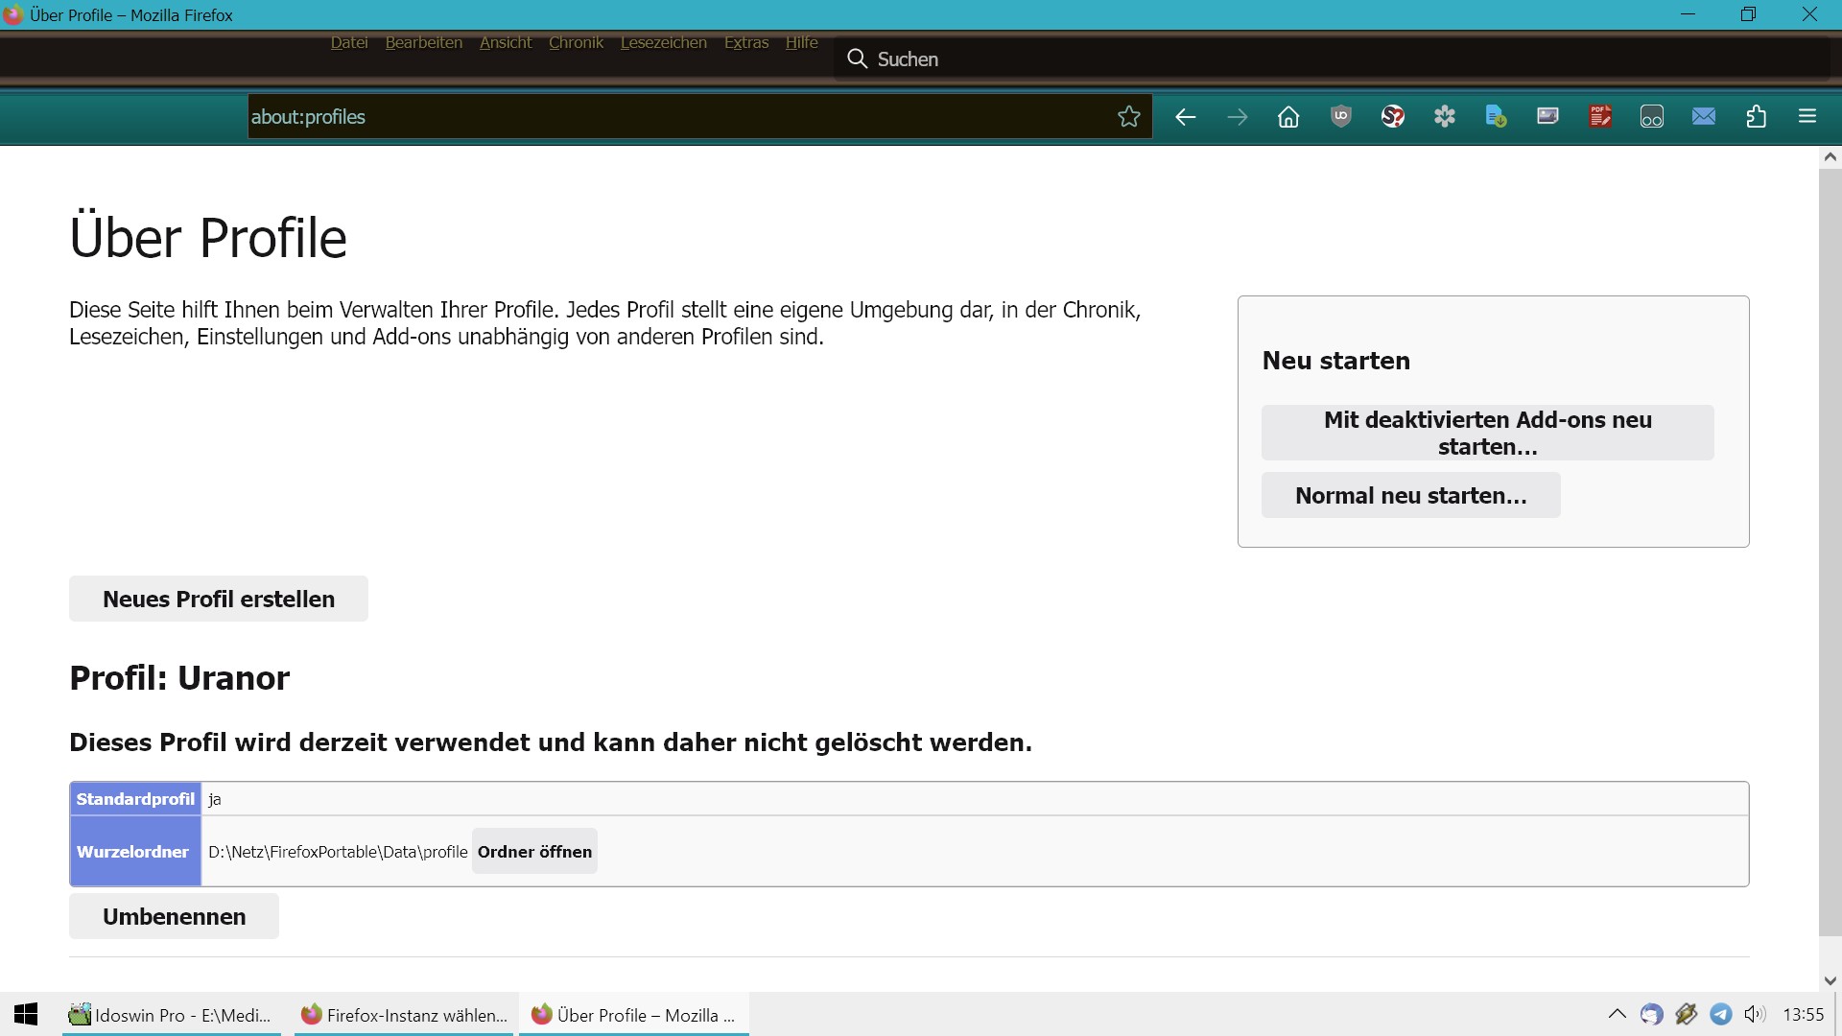Open the uBlock Origin shield icon

click(1340, 117)
